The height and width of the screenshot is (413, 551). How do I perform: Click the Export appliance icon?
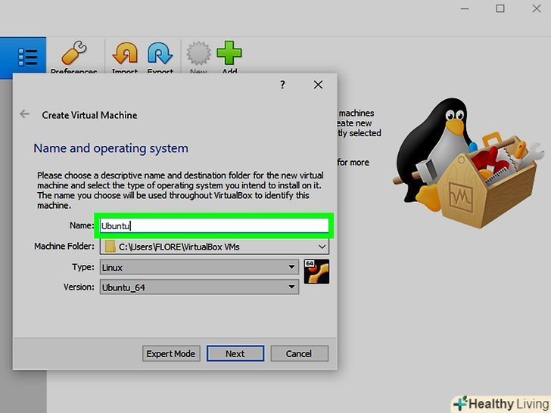click(x=160, y=54)
